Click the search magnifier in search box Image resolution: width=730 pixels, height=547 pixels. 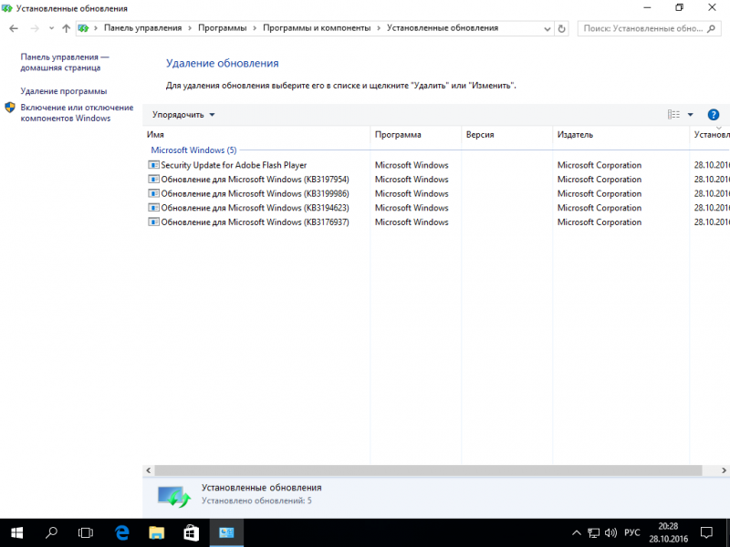[711, 28]
